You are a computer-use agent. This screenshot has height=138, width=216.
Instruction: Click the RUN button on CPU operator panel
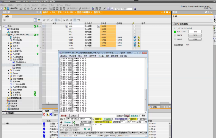click(195, 32)
